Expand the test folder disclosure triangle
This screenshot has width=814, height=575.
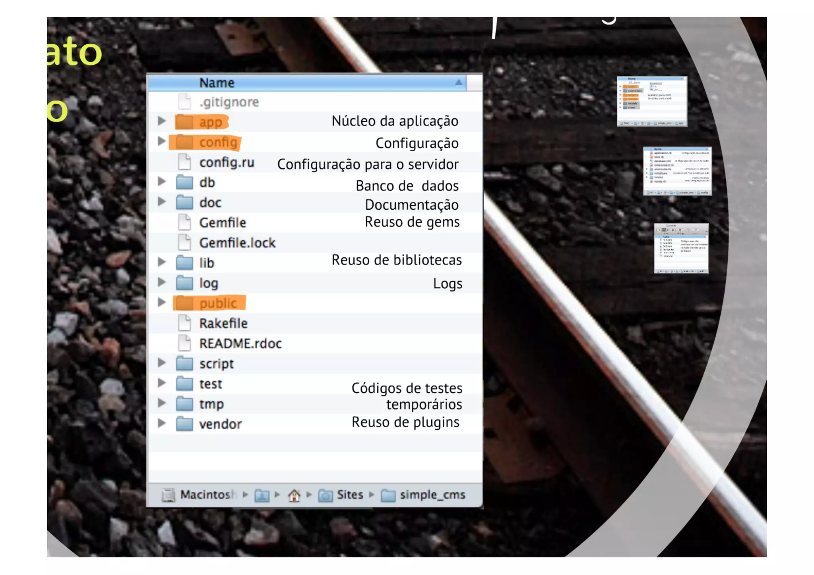coord(161,383)
